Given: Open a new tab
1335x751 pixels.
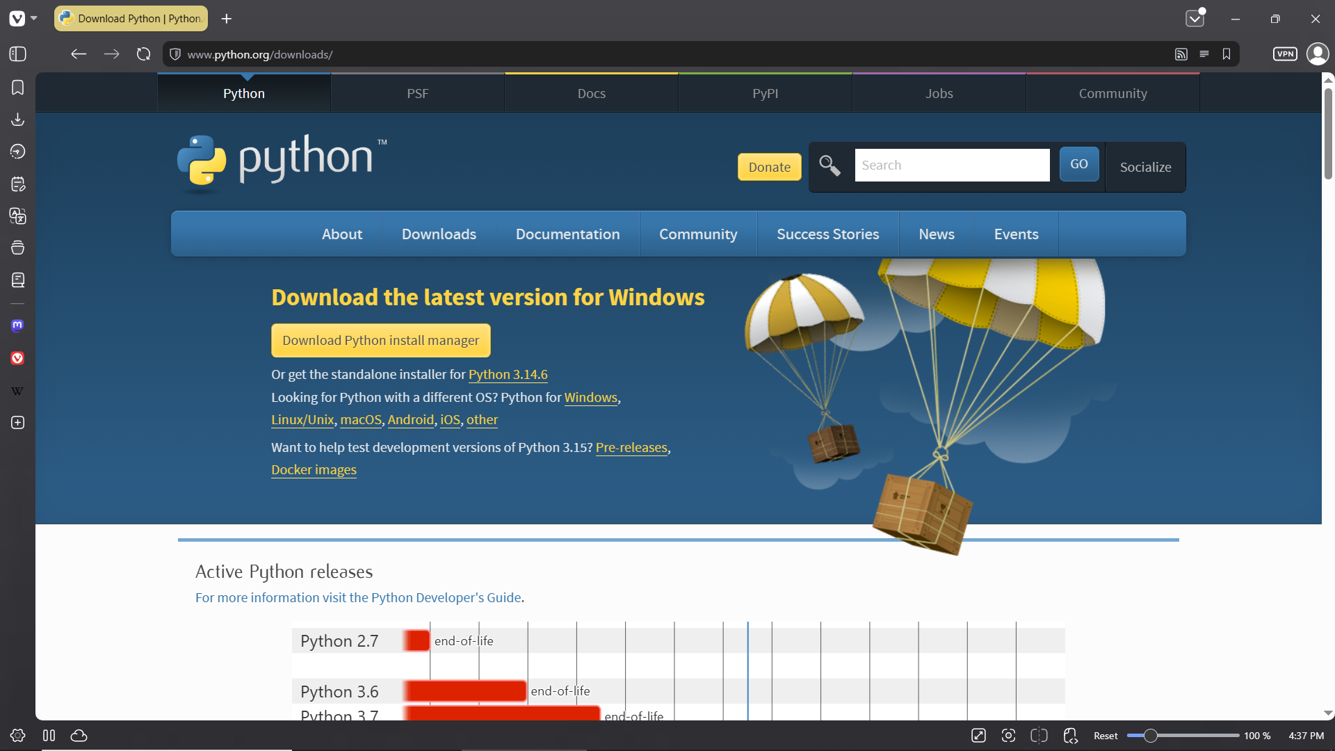Looking at the screenshot, I should pos(227,19).
